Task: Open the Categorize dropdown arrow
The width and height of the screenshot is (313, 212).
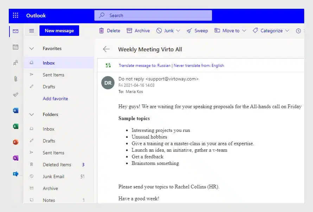Action: click(287, 31)
